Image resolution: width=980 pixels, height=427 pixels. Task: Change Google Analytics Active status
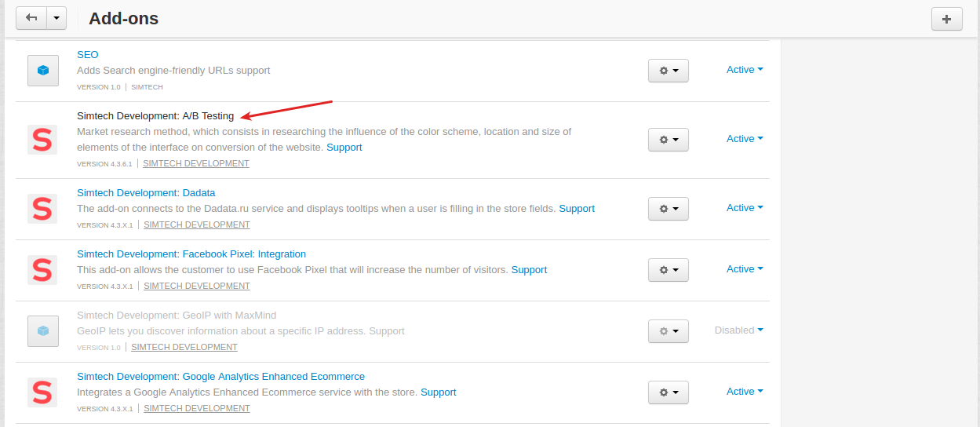coord(745,392)
